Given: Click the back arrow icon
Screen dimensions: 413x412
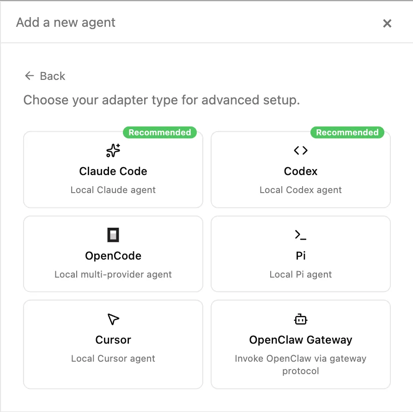Looking at the screenshot, I should click(29, 75).
